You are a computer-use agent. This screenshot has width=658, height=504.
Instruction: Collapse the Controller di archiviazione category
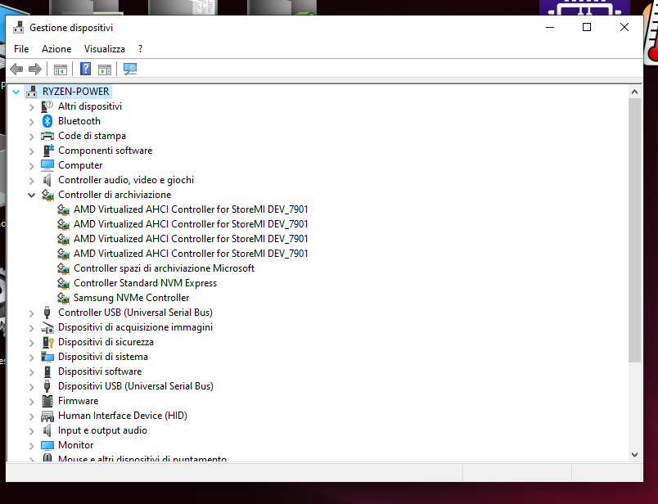pos(31,195)
